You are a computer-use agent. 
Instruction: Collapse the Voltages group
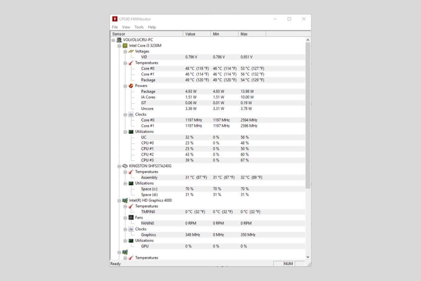pyautogui.click(x=125, y=51)
